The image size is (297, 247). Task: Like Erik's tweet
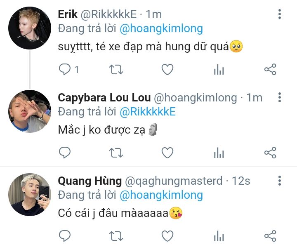coord(167,69)
